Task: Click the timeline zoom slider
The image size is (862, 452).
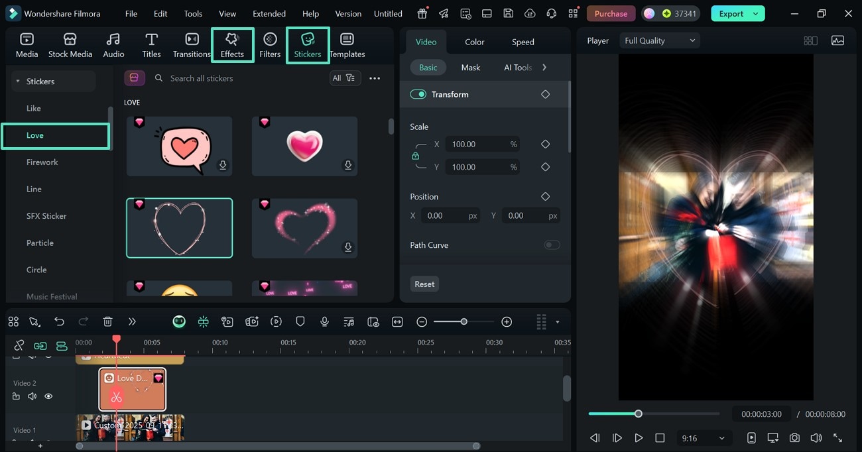Action: [x=463, y=321]
